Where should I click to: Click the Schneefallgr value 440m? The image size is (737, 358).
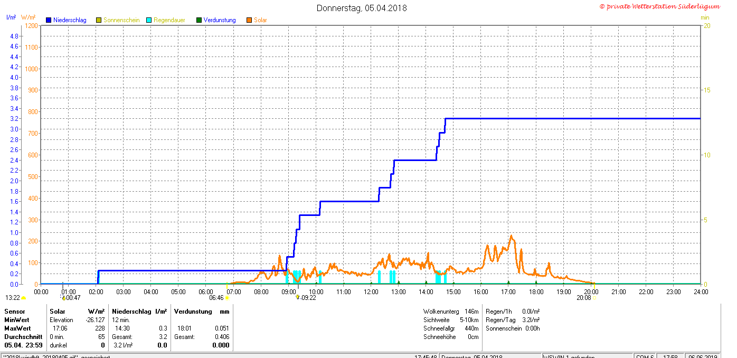472,328
